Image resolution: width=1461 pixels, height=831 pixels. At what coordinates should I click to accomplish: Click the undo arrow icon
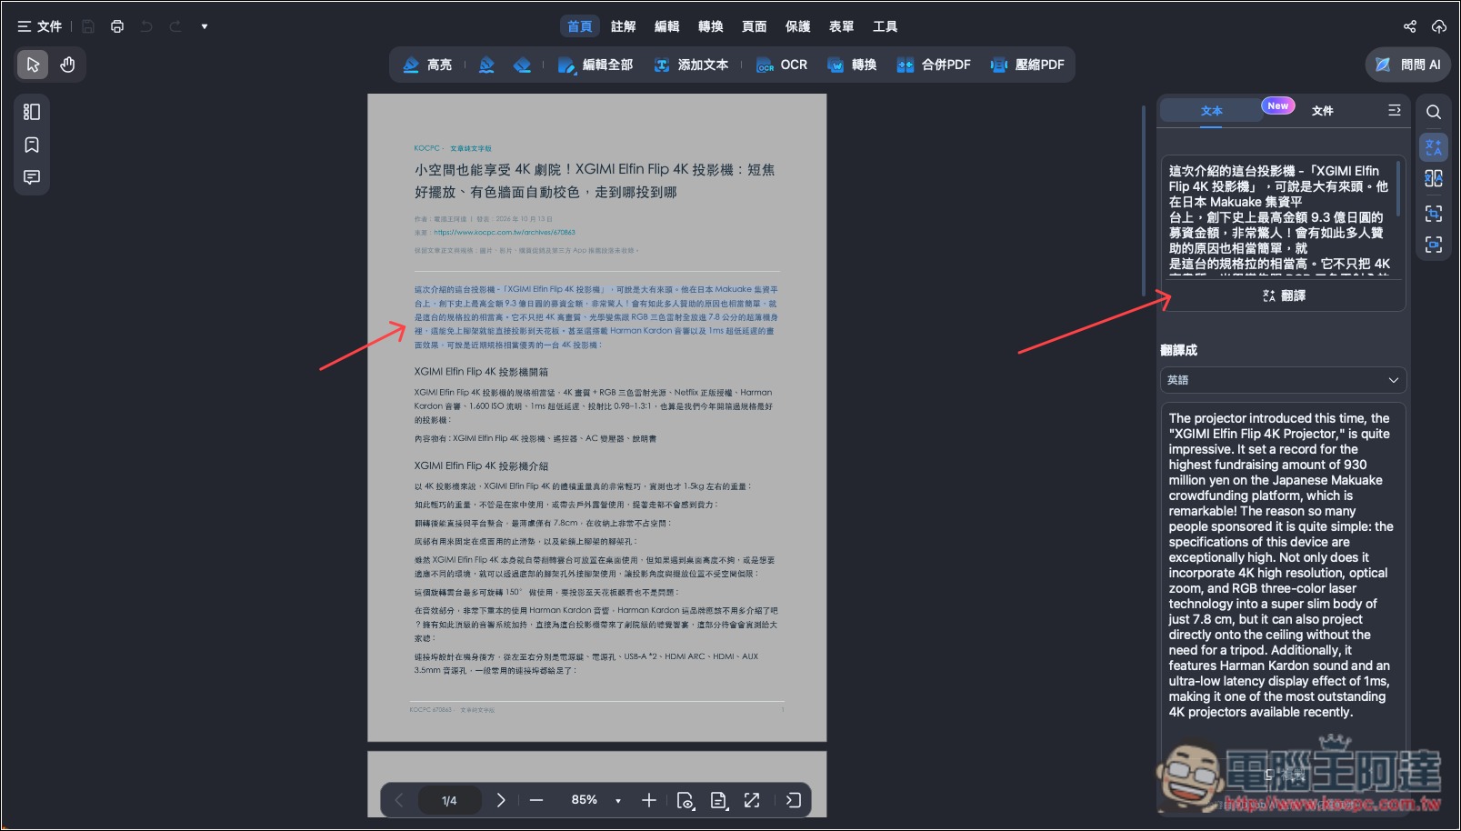click(x=146, y=26)
